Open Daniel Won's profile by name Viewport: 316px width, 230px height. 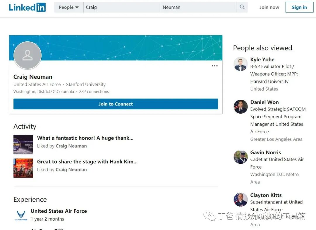point(265,102)
